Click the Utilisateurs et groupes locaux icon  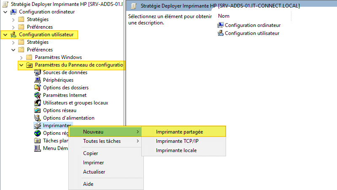(38, 103)
